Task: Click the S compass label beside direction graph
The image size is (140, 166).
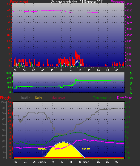Action: (131, 83)
